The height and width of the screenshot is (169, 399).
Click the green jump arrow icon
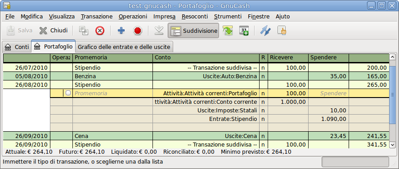[x=228, y=31]
